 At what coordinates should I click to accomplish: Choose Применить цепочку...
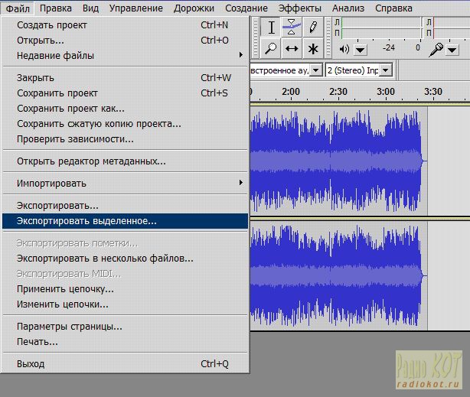(x=126, y=289)
